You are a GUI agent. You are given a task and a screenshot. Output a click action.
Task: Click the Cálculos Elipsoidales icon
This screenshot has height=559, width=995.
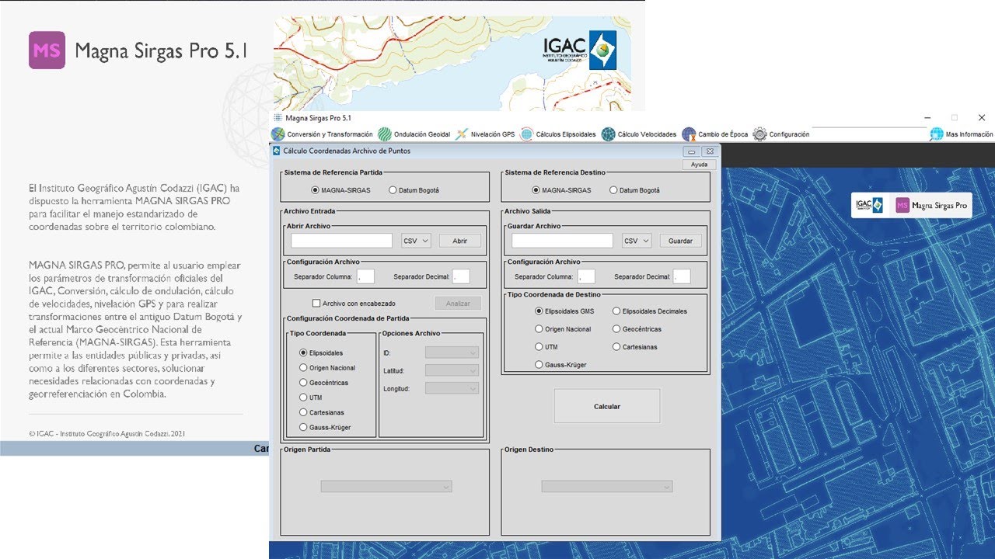[x=527, y=134]
